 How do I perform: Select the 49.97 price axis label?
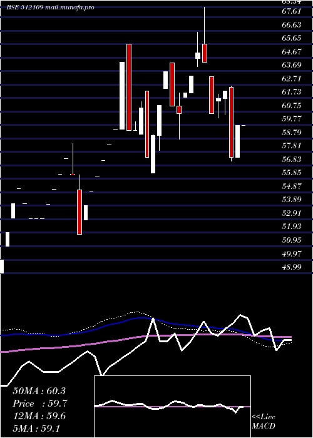292,254
